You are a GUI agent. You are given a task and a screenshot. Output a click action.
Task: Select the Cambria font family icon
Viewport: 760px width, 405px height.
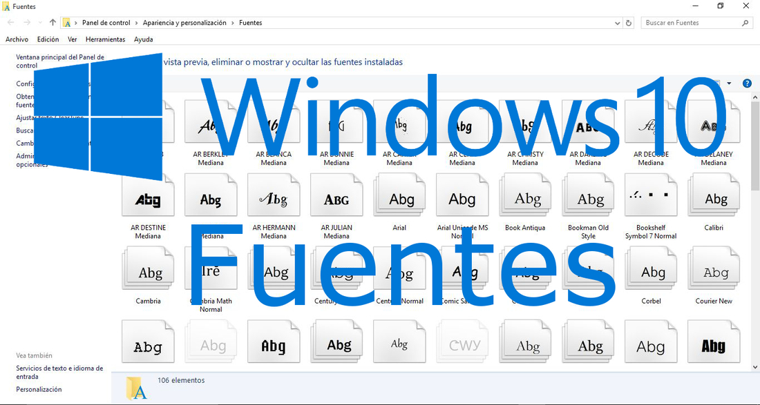click(148, 268)
